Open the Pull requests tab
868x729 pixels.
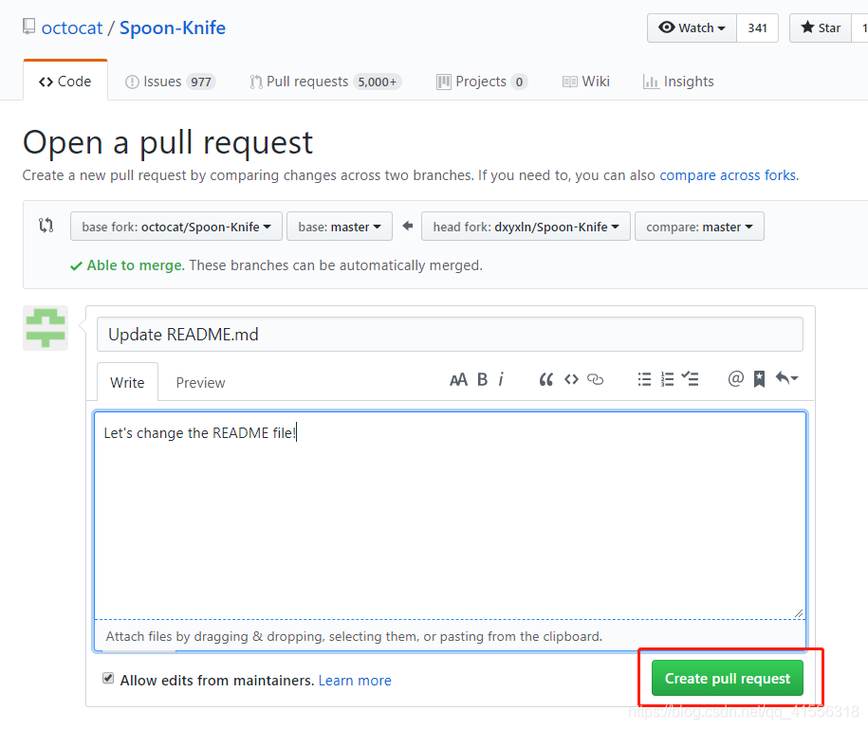(x=325, y=82)
